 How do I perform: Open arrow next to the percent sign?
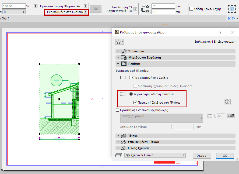[36, 6]
